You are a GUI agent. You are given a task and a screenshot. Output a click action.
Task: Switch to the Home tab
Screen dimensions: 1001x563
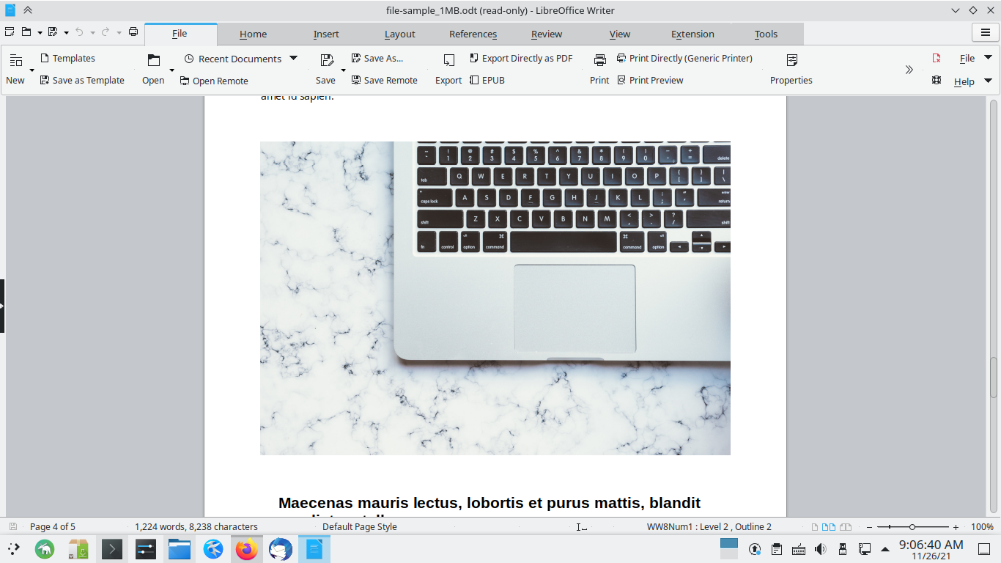point(253,34)
